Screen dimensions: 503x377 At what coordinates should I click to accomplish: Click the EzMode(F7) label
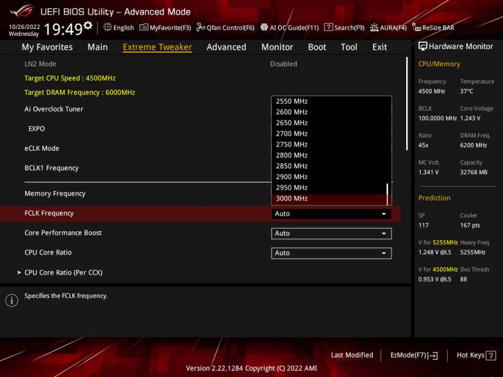[x=408, y=355]
